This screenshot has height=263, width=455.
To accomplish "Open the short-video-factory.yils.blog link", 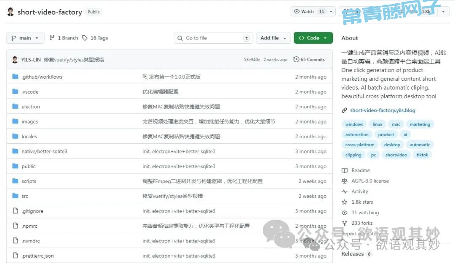I will point(383,110).
